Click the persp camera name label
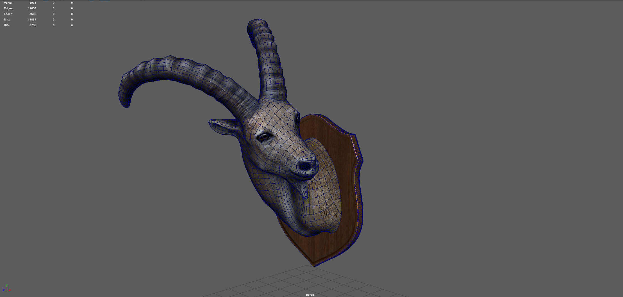This screenshot has width=623, height=297. [x=310, y=295]
